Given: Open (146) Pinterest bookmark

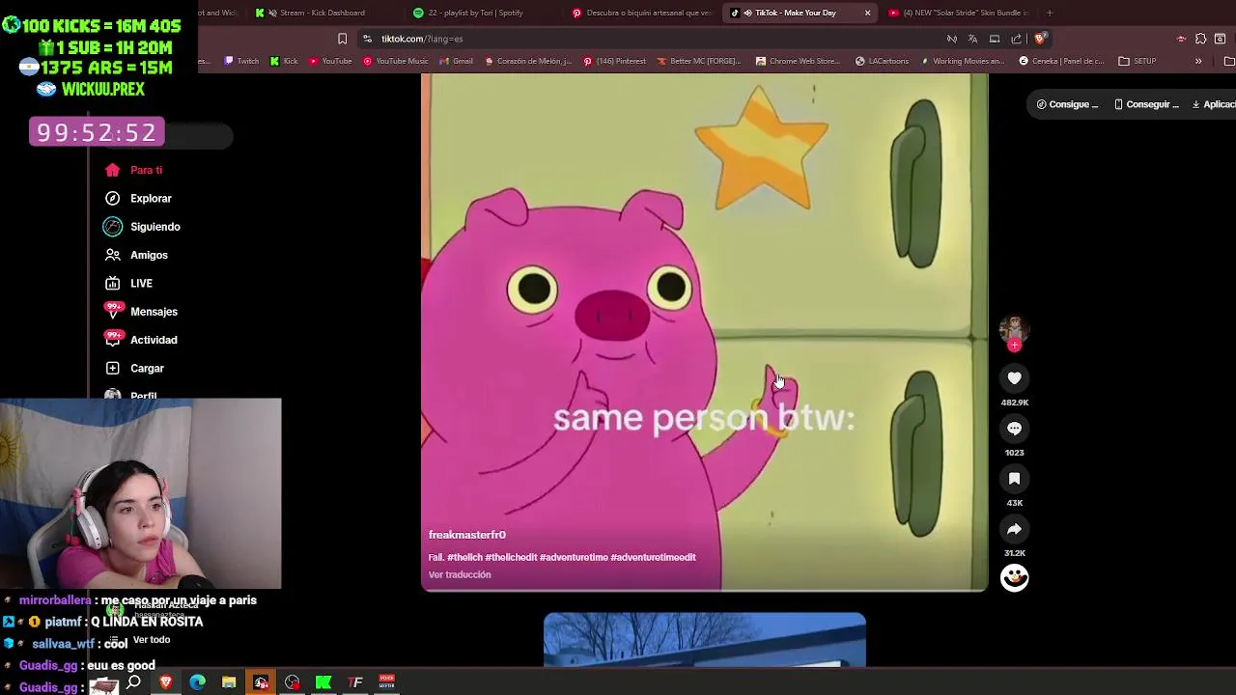Looking at the screenshot, I should [614, 61].
